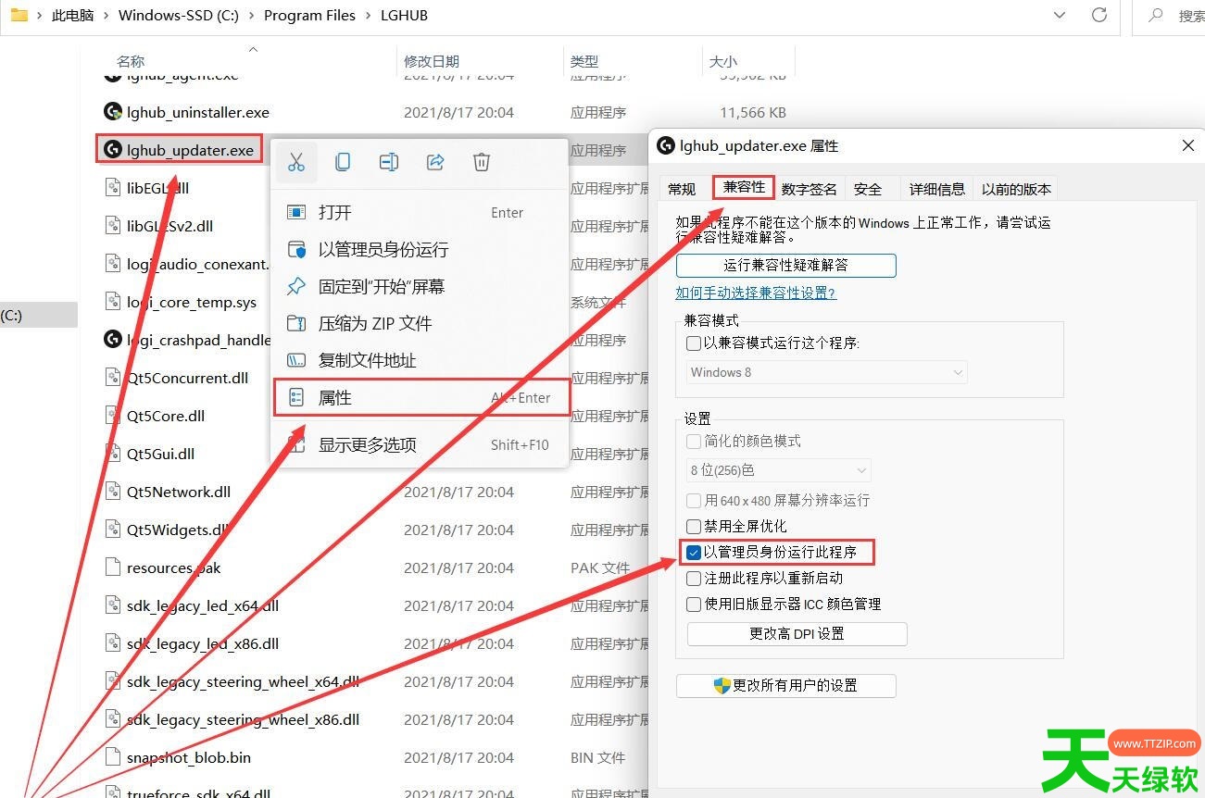
Task: Click the 更改高 DPI 设置 button
Action: (x=797, y=634)
